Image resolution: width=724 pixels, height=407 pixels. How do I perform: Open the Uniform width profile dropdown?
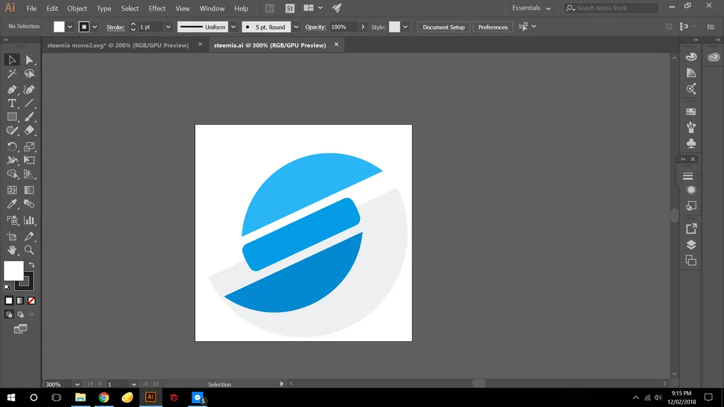(x=232, y=27)
